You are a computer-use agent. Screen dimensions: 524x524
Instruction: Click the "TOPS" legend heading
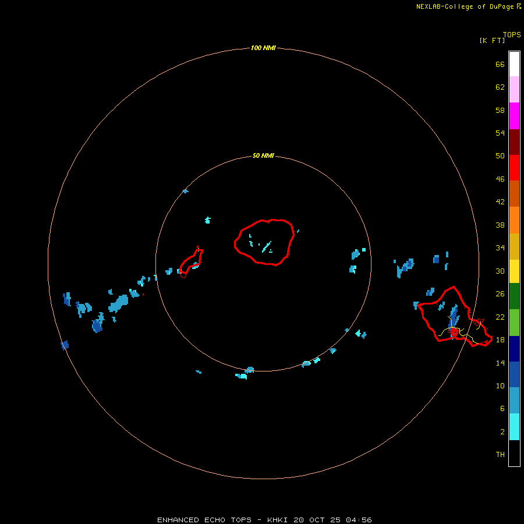point(512,35)
